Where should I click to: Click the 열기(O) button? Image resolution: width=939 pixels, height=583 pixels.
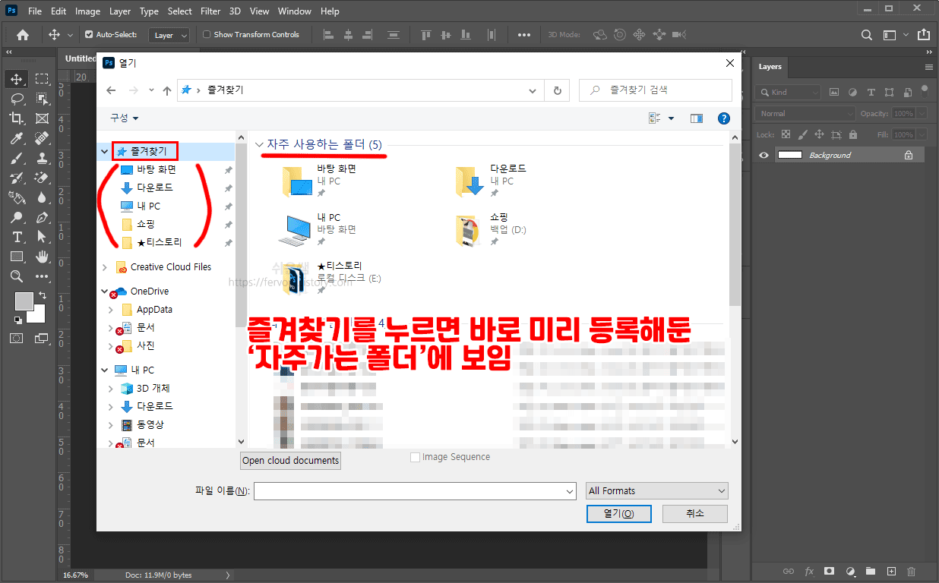click(x=620, y=514)
